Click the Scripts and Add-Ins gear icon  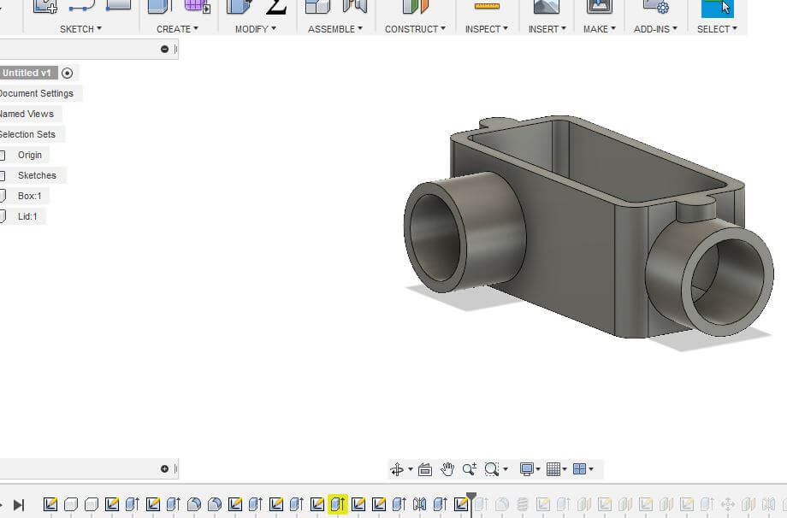pos(655,7)
